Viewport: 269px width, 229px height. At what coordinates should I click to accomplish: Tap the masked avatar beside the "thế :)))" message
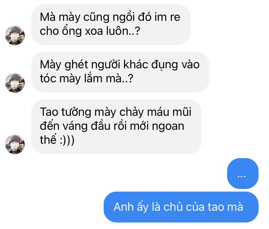pyautogui.click(x=15, y=144)
